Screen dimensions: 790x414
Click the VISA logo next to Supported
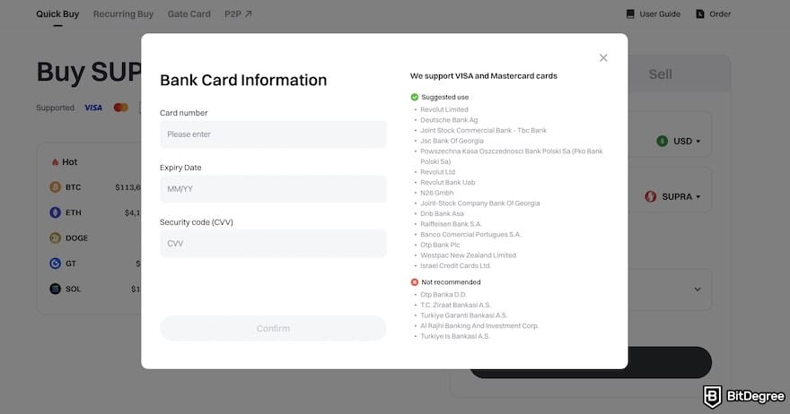(x=93, y=108)
